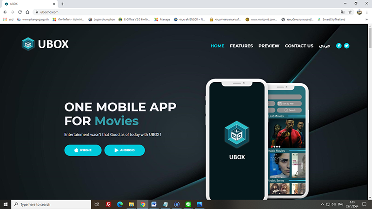Screen dimensions: 372x209
Task: Launch FileZilla from the taskbar
Action: pyautogui.click(x=108, y=204)
